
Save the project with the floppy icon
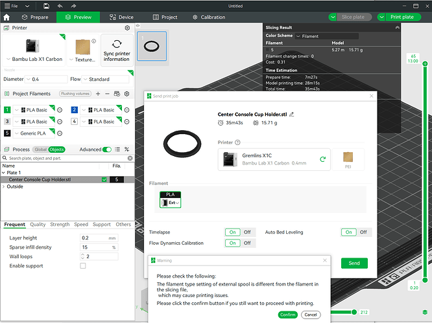coord(46,6)
